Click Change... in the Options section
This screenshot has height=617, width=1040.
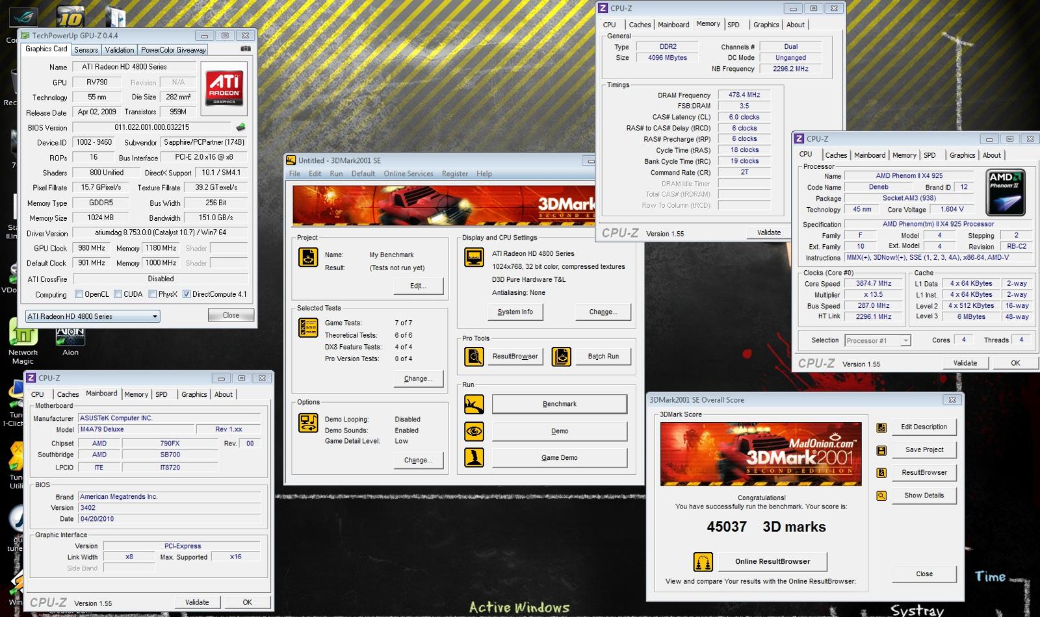[x=418, y=460]
